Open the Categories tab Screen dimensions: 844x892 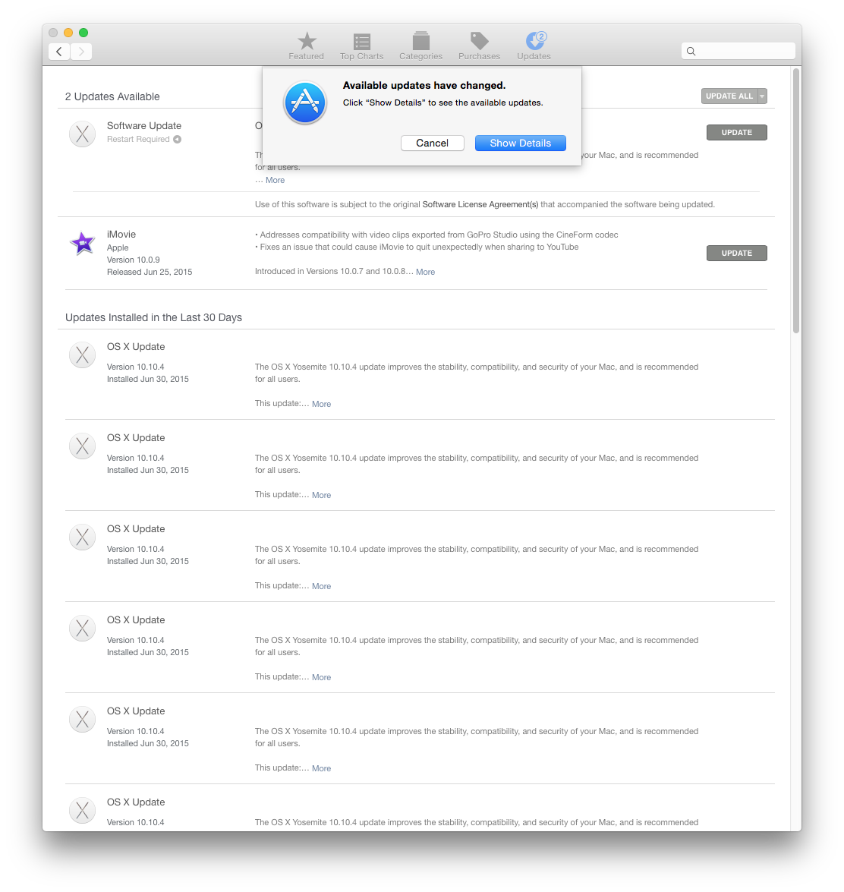[421, 46]
